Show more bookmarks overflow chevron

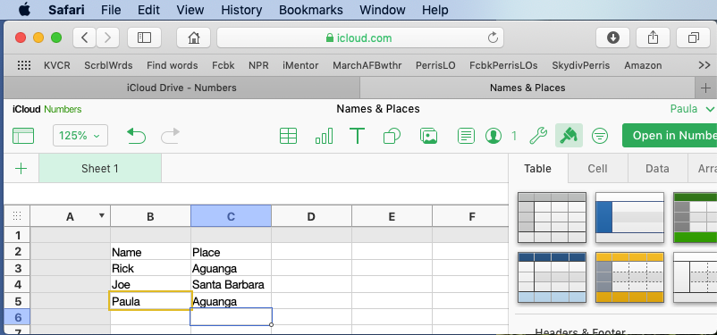click(704, 65)
